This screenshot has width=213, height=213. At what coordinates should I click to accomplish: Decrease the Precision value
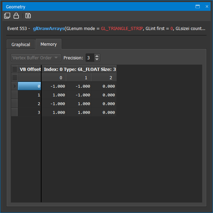[x=97, y=60]
